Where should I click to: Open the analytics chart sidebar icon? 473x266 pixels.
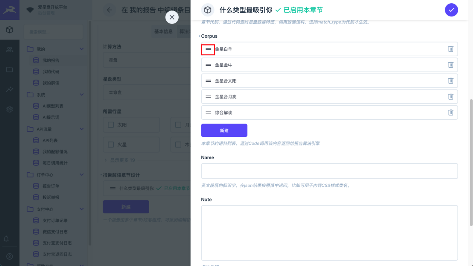tap(10, 90)
